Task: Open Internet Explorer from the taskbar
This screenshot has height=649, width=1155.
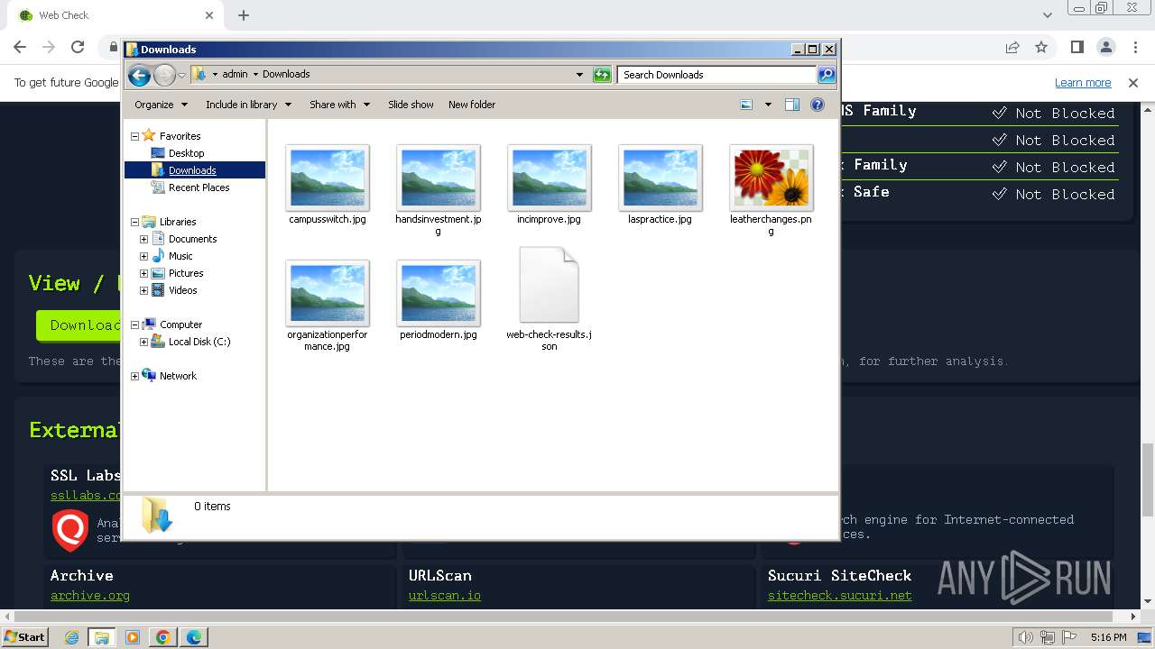Action: (x=72, y=637)
